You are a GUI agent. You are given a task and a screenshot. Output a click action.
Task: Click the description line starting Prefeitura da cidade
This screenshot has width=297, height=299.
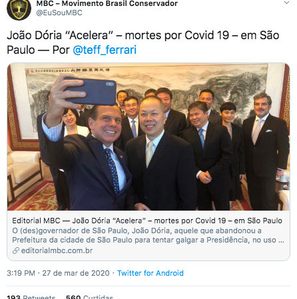click(148, 240)
